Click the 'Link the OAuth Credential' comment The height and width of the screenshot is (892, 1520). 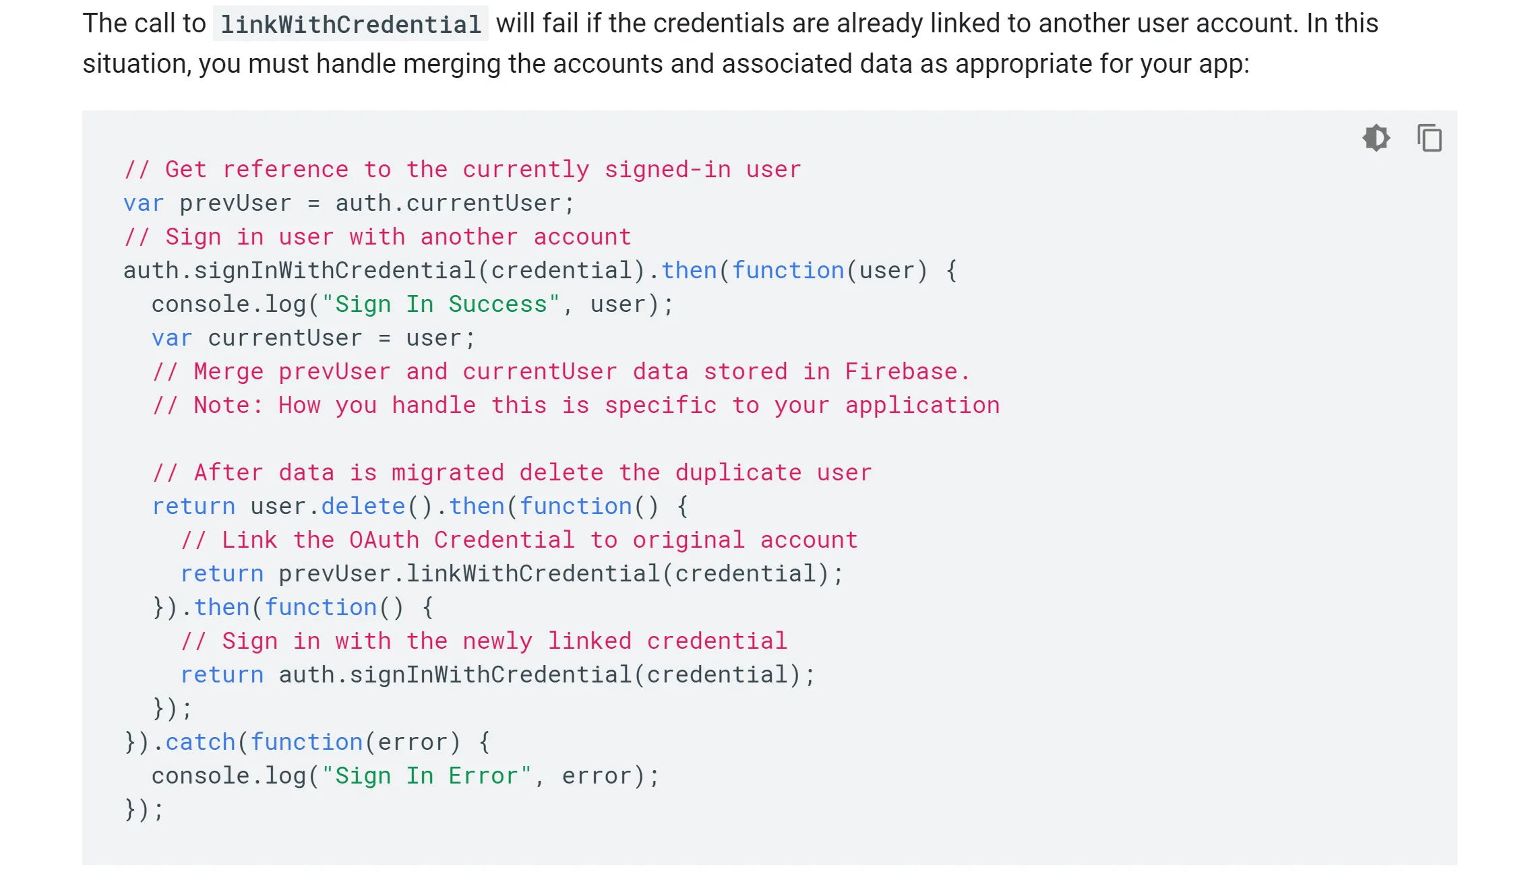coord(519,540)
